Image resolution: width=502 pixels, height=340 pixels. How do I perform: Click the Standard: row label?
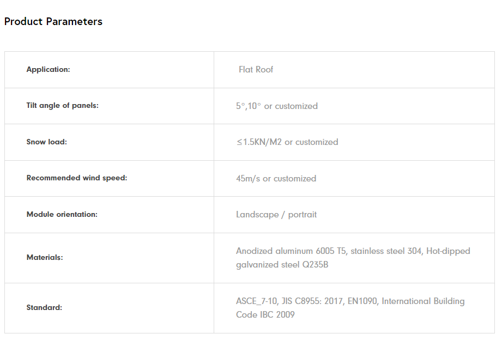[44, 307]
